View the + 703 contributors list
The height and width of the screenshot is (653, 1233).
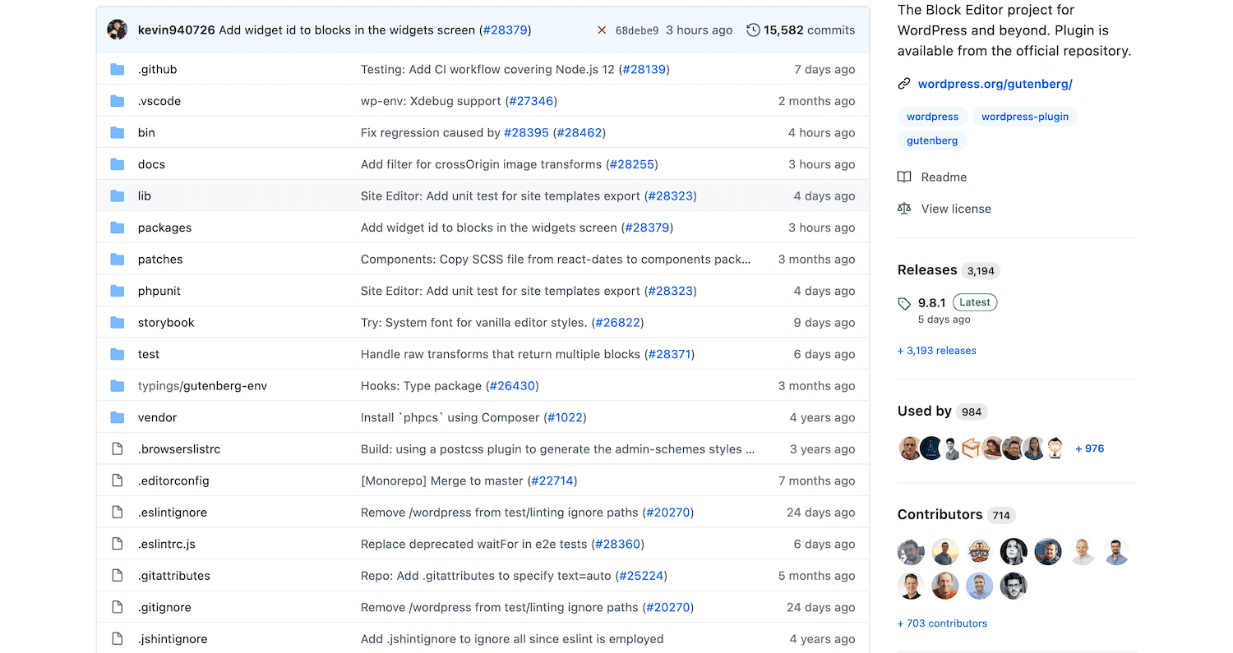click(x=942, y=623)
